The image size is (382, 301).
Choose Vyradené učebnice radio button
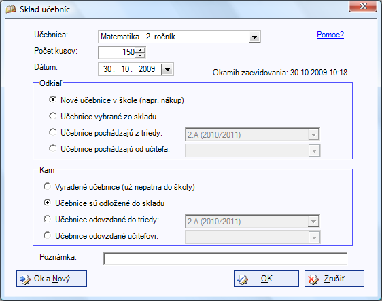point(47,186)
